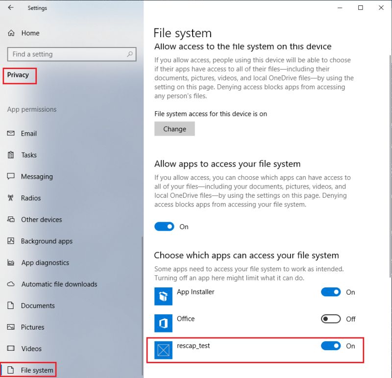Switch to the Documents permission page
The image size is (392, 378).
coord(11,306)
